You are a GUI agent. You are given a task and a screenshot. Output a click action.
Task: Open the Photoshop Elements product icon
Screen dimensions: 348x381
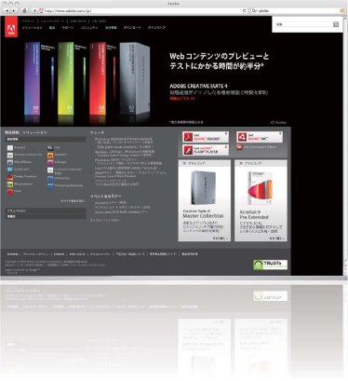pyautogui.click(x=50, y=186)
